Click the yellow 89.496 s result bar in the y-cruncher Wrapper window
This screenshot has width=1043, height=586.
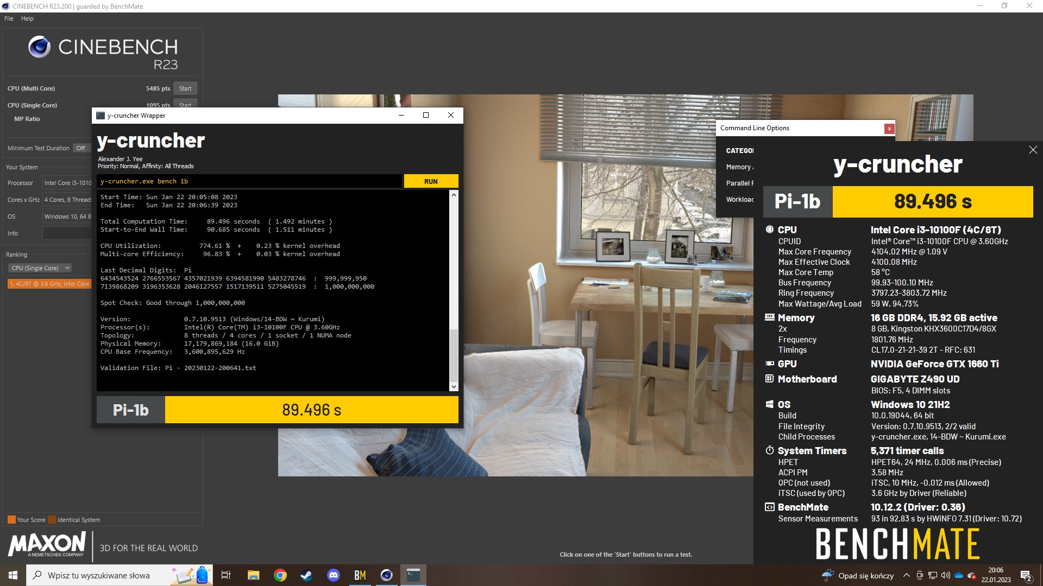[311, 410]
